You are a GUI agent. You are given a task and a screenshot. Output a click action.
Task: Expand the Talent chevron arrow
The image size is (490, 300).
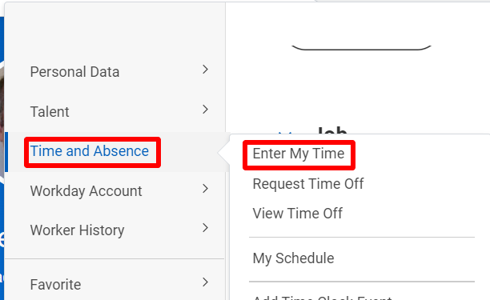(205, 110)
